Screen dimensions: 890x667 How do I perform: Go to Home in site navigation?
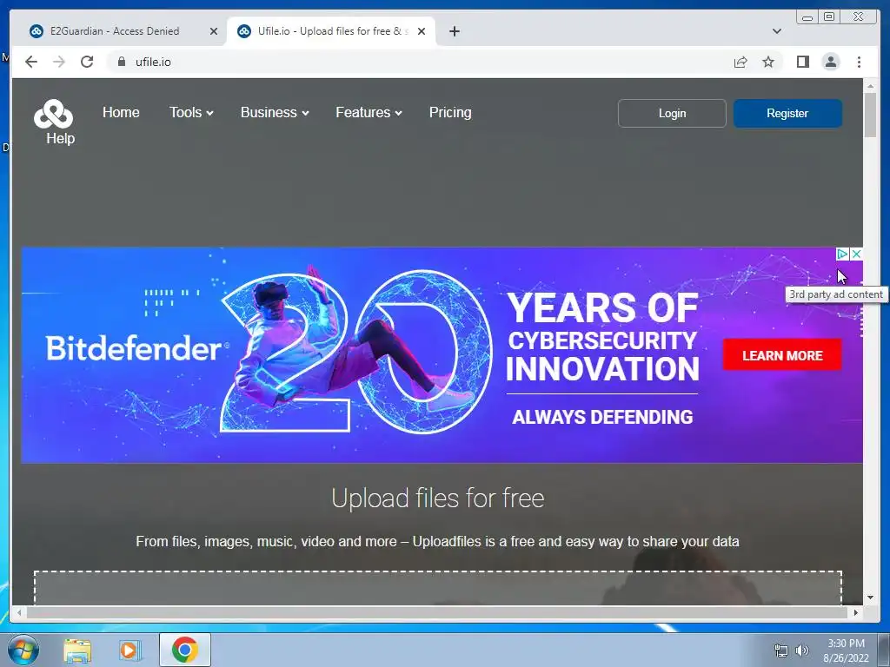tap(121, 112)
